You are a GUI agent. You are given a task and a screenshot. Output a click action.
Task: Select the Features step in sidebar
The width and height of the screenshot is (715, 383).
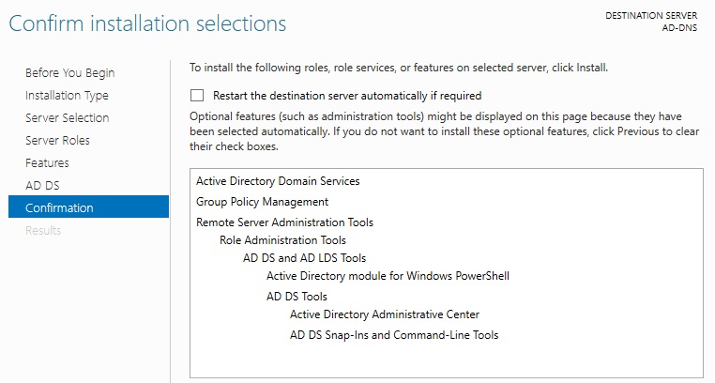click(x=47, y=163)
